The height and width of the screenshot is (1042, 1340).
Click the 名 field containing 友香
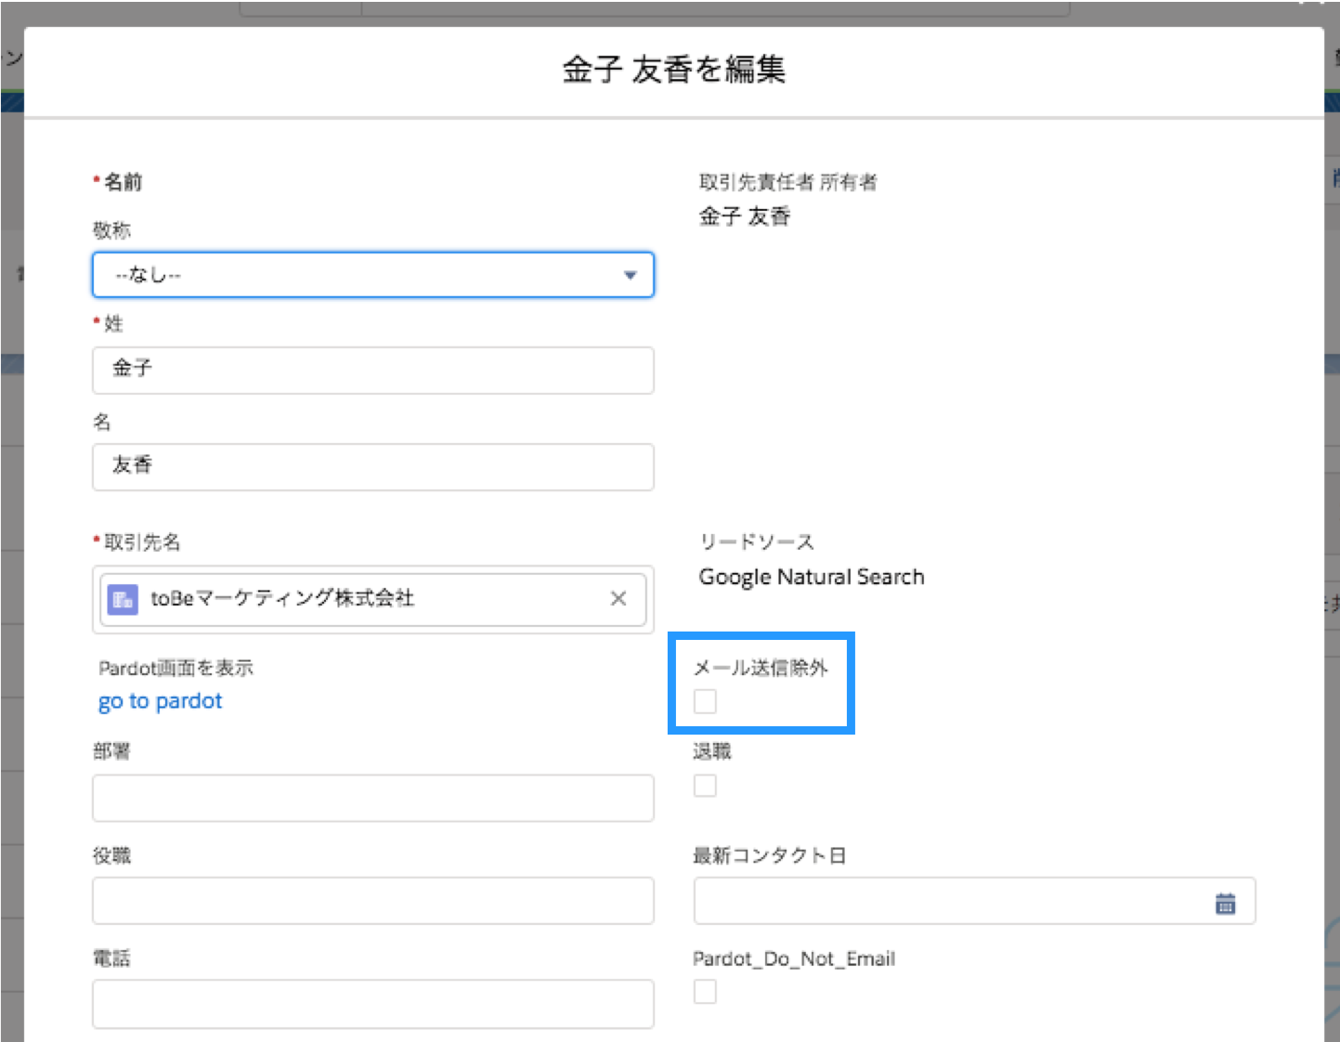pos(373,467)
